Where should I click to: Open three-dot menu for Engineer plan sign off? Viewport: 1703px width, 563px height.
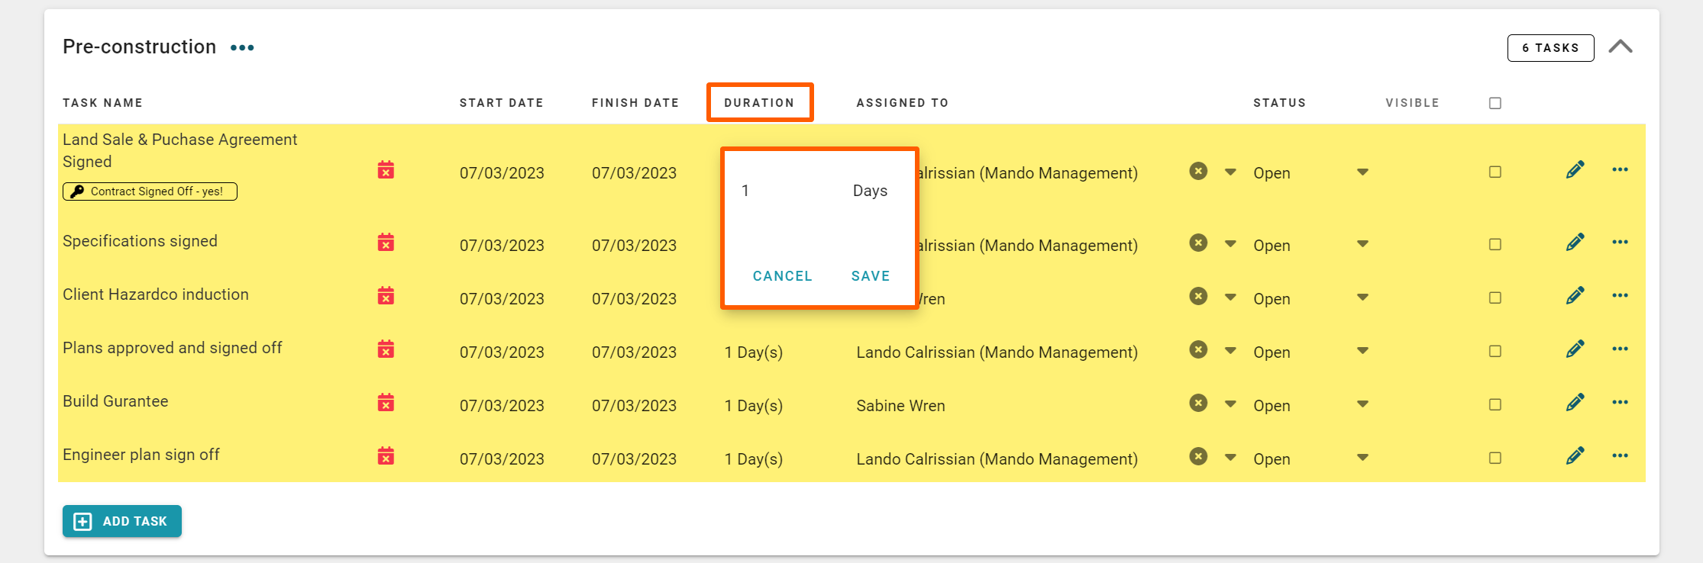pos(1620,455)
